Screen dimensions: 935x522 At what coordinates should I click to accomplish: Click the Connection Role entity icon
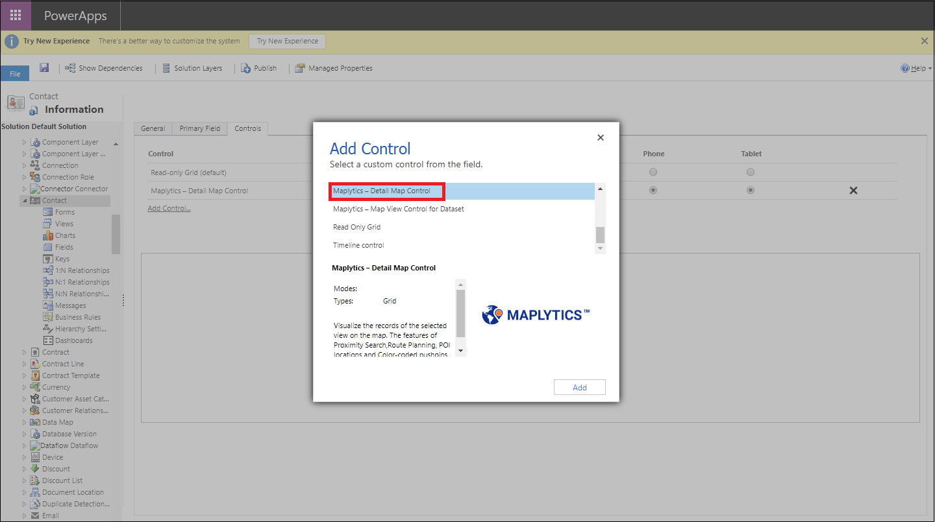point(35,177)
